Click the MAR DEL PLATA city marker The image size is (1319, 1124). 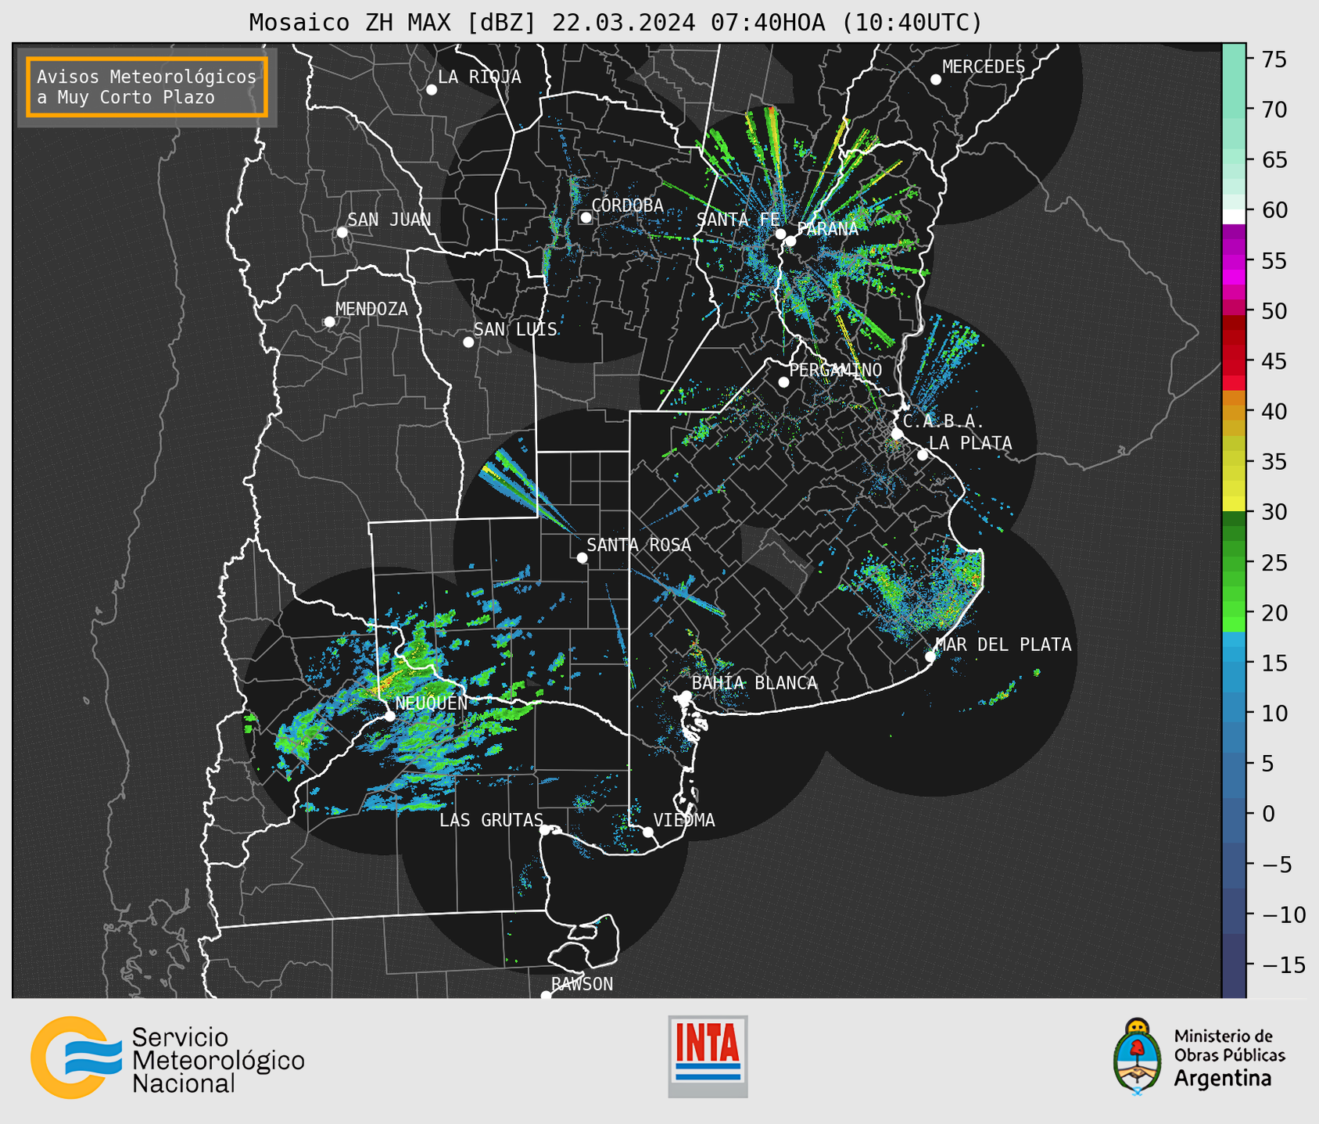[x=930, y=657]
